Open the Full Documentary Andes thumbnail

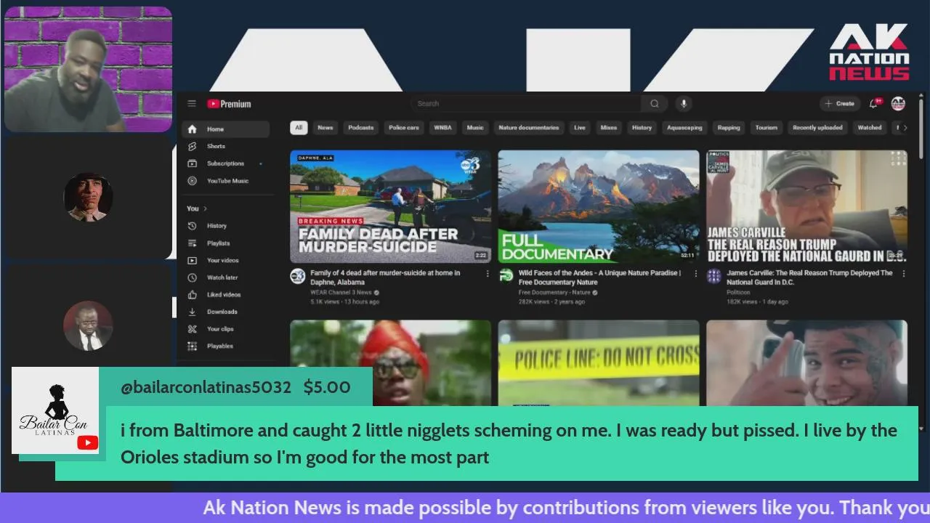[599, 206]
